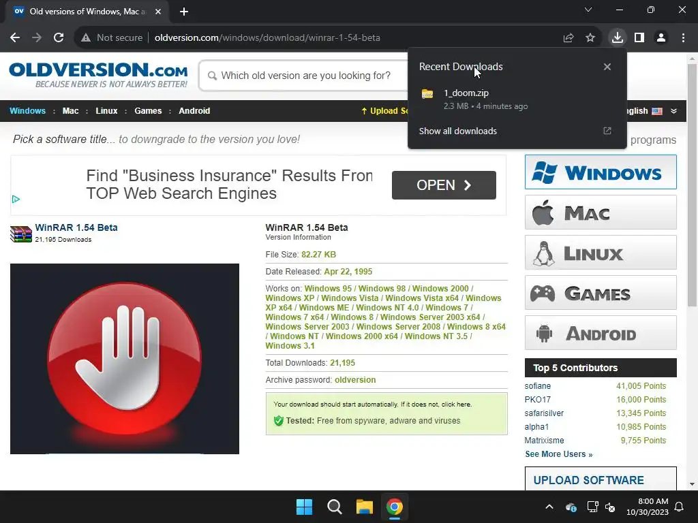Open the Chrome side panel
The height and width of the screenshot is (523, 698).
(x=639, y=38)
